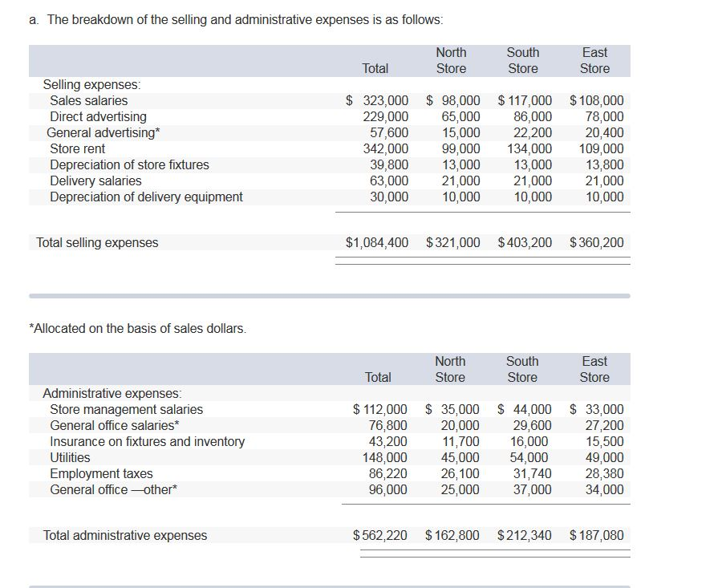Screen dimensions: 722x588
Task: Click the 342,000 store rent total
Action: click(x=385, y=148)
